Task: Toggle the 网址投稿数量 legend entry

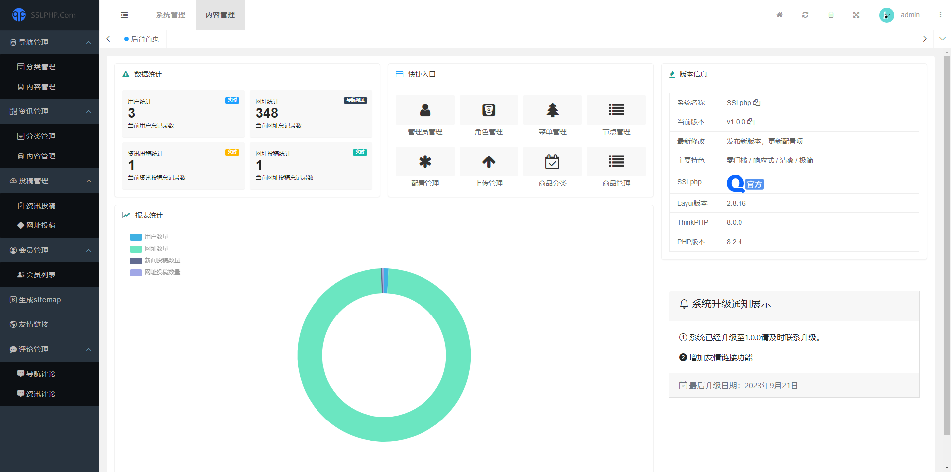Action: pyautogui.click(x=156, y=272)
